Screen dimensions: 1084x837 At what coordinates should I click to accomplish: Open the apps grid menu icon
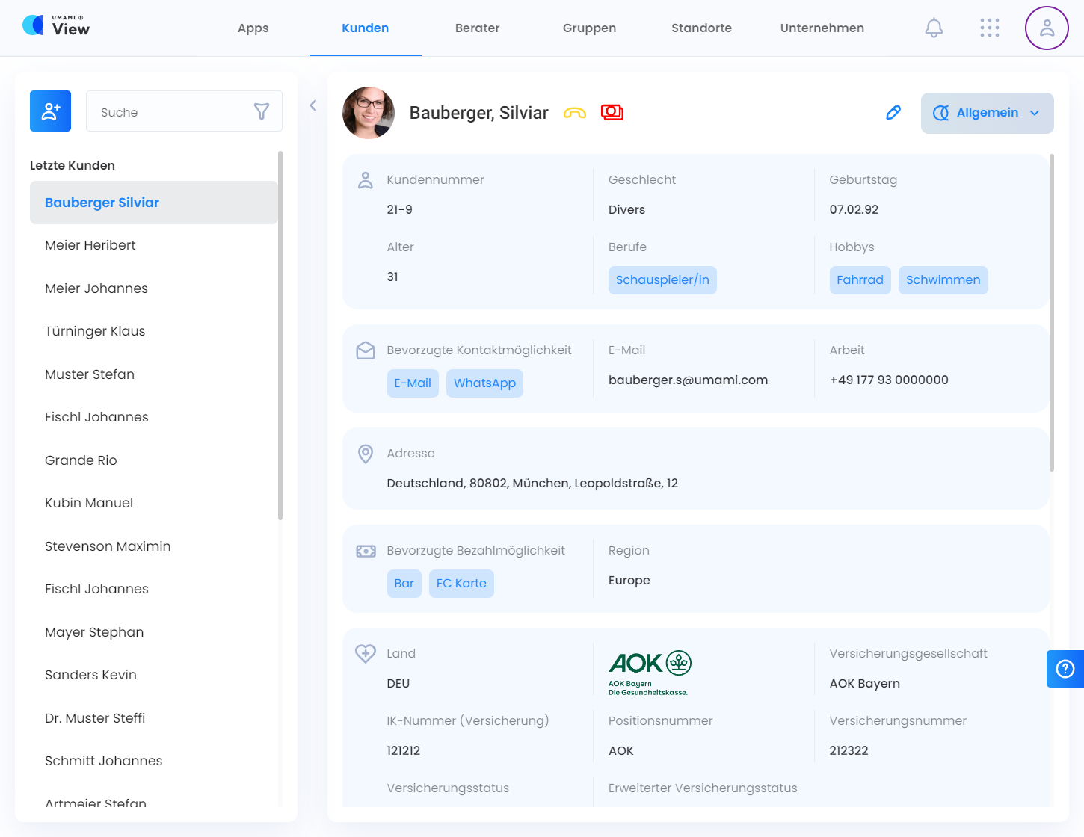989,28
